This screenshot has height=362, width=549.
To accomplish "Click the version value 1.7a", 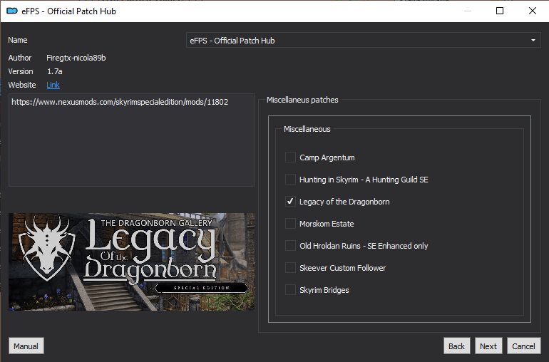I will (x=55, y=71).
